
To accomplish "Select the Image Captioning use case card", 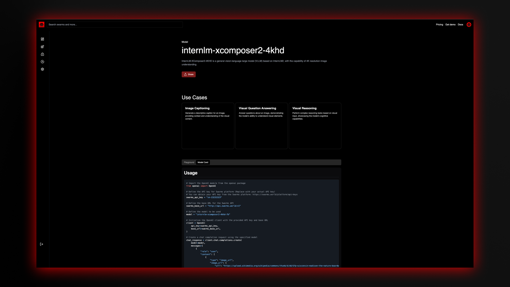I will coord(208,126).
